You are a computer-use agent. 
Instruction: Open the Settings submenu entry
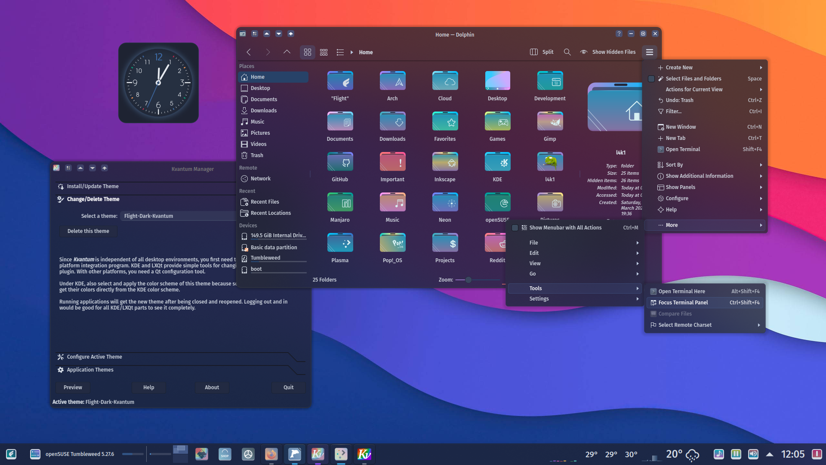pos(575,299)
